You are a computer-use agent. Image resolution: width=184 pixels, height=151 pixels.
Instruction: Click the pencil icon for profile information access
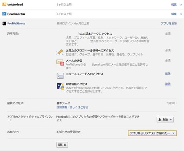click(x=60, y=52)
